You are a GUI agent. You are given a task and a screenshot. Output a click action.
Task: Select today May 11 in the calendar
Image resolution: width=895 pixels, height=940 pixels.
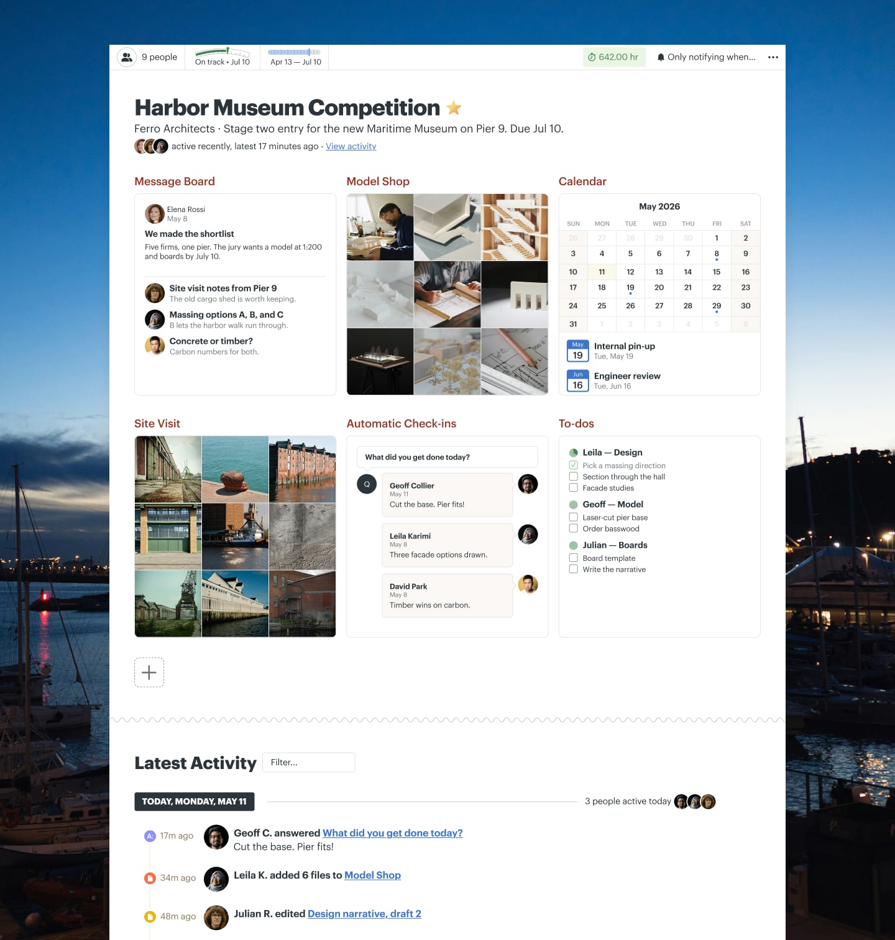tap(602, 272)
